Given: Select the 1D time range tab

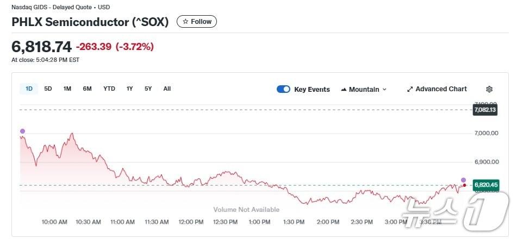Looking at the screenshot, I should click(x=29, y=89).
